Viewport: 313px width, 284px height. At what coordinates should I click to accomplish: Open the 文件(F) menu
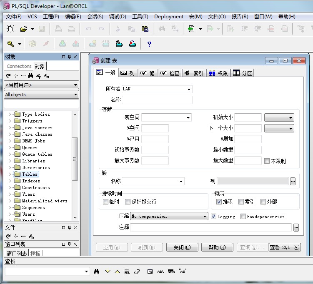[x=14, y=17]
